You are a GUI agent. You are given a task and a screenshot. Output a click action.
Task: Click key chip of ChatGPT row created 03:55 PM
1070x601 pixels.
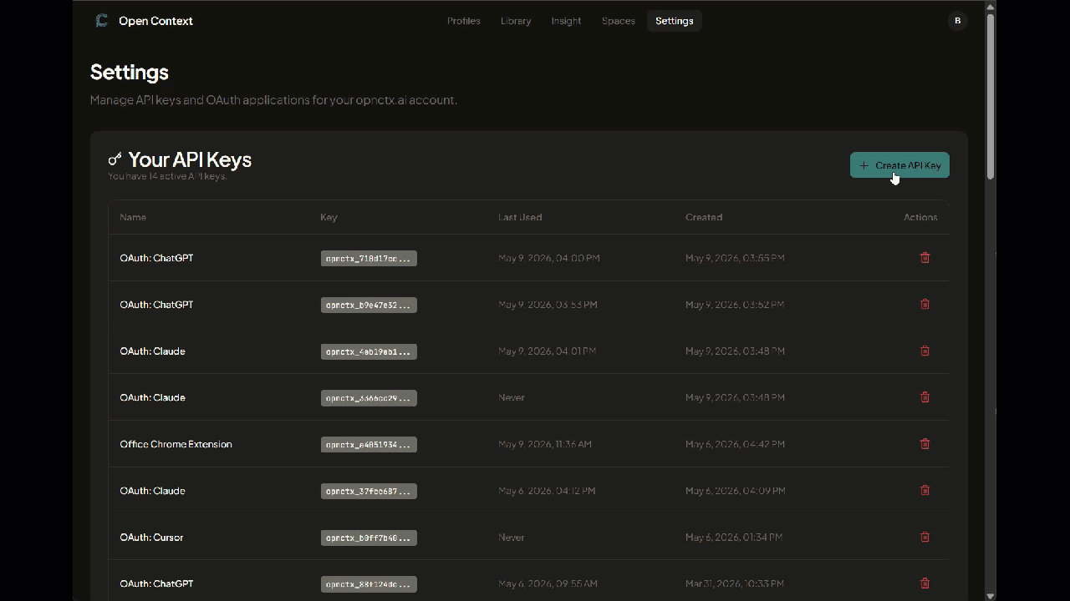[x=369, y=259]
